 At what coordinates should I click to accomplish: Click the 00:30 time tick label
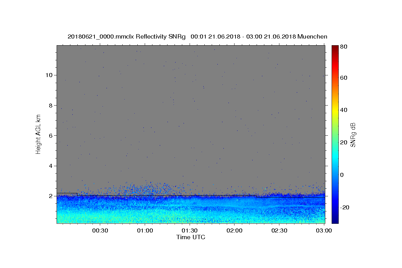[100, 230]
